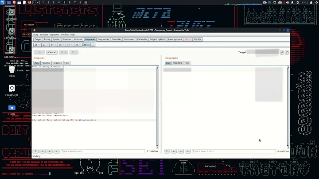Open the response Headers tab
Image resolution: width=319 pixels, height=179 pixels.
tap(177, 63)
